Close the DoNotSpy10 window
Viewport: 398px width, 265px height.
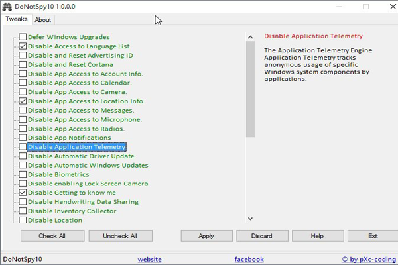coord(393,7)
